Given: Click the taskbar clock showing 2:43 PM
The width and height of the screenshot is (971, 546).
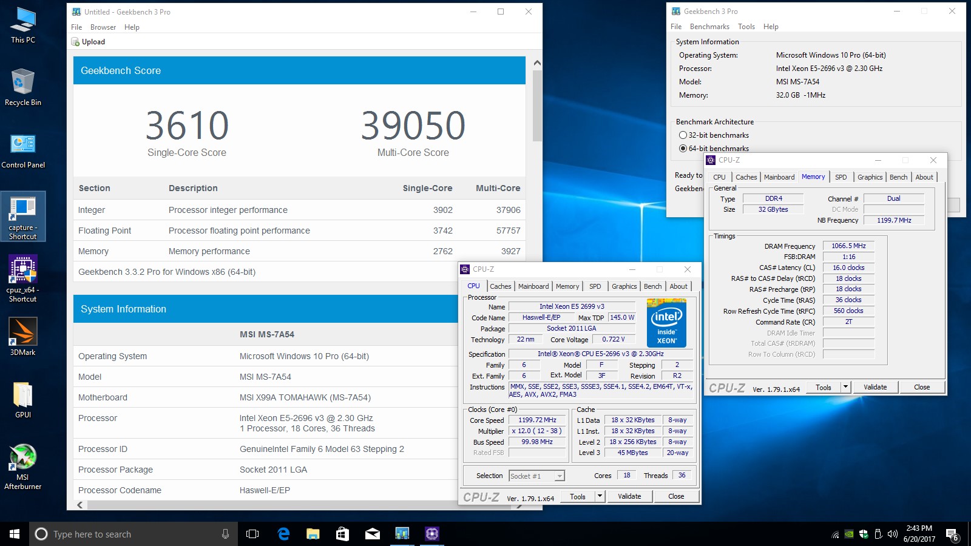Looking at the screenshot, I should 919,534.
